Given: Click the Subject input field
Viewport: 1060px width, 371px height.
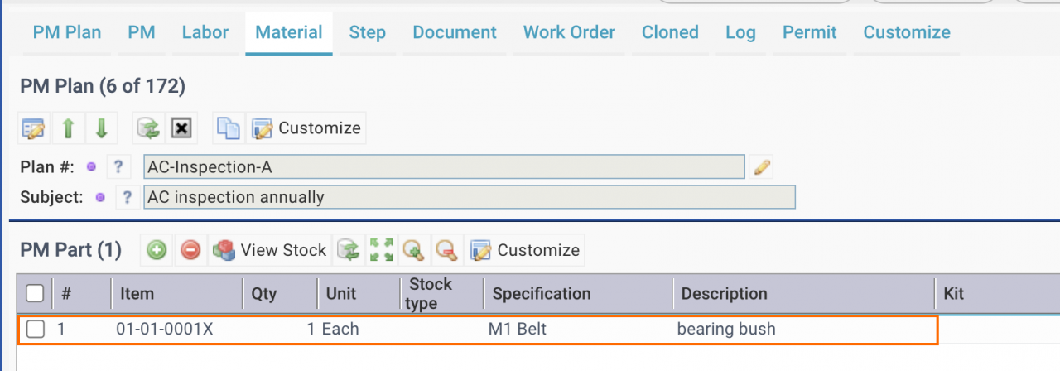Looking at the screenshot, I should click(470, 197).
